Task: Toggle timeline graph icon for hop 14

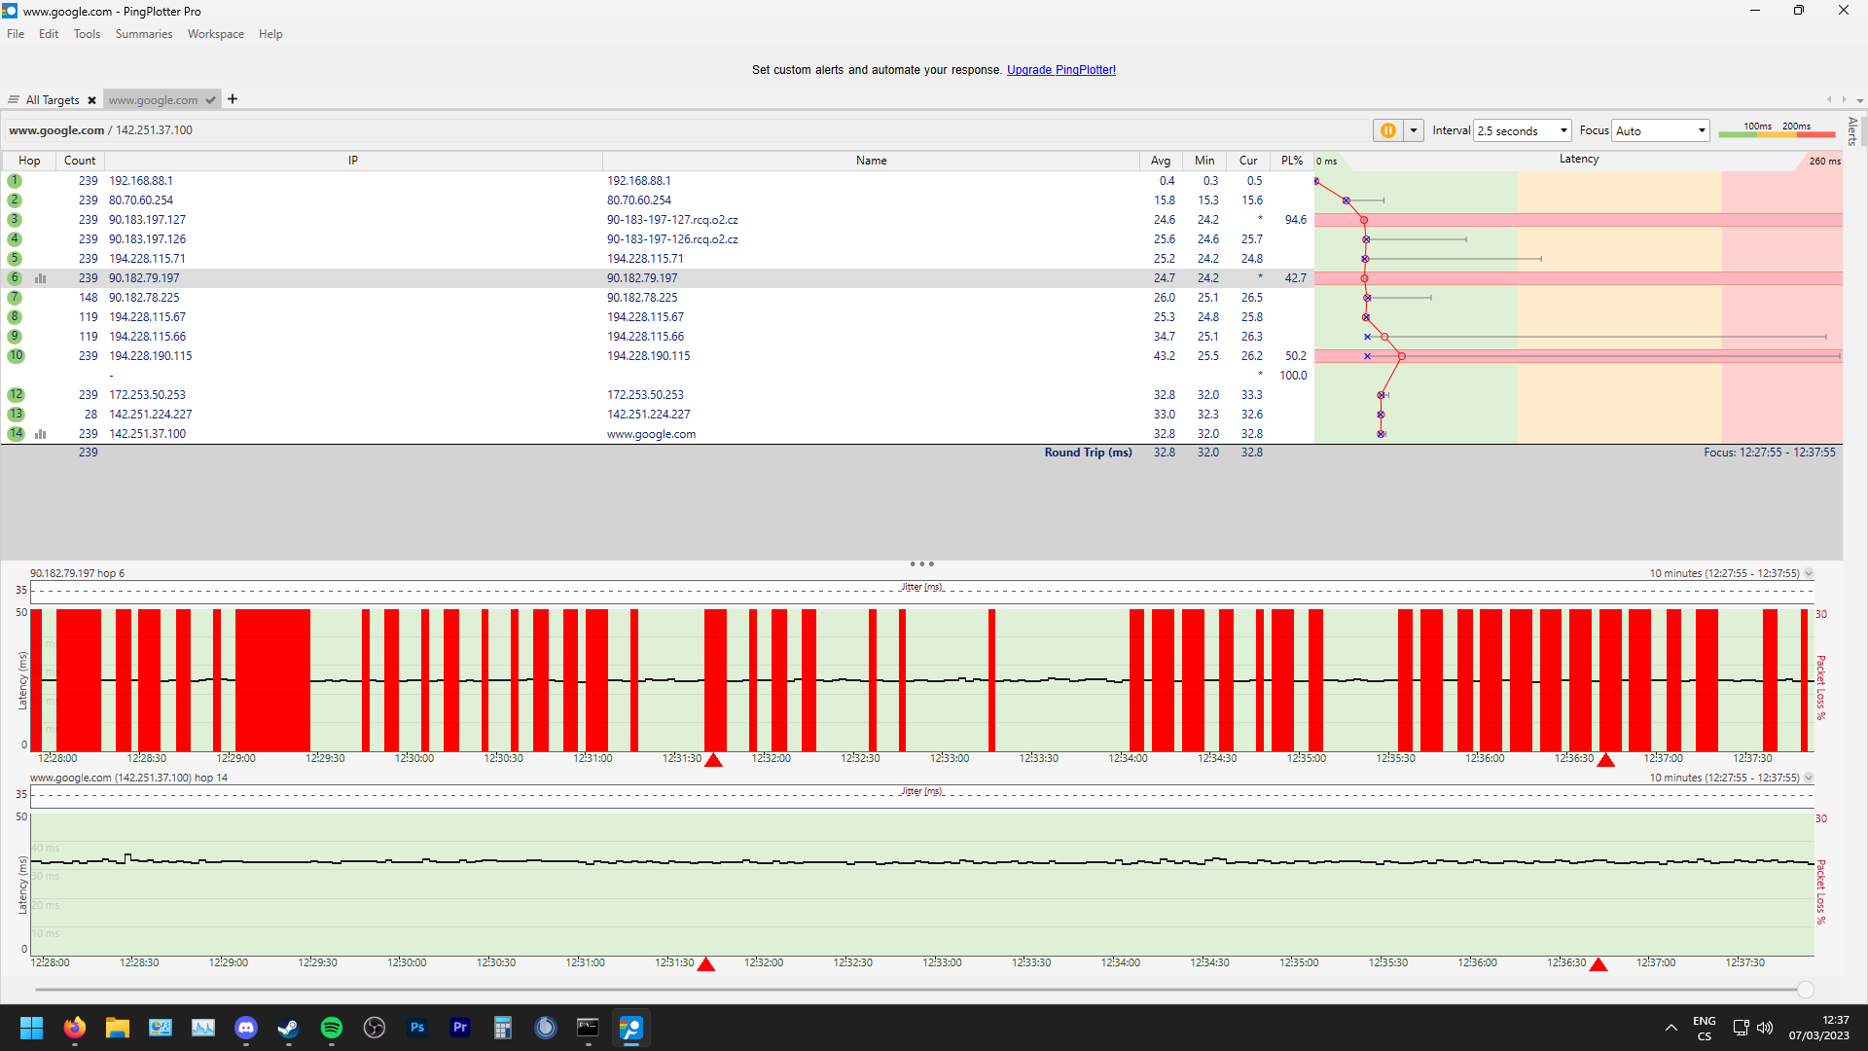Action: [40, 434]
